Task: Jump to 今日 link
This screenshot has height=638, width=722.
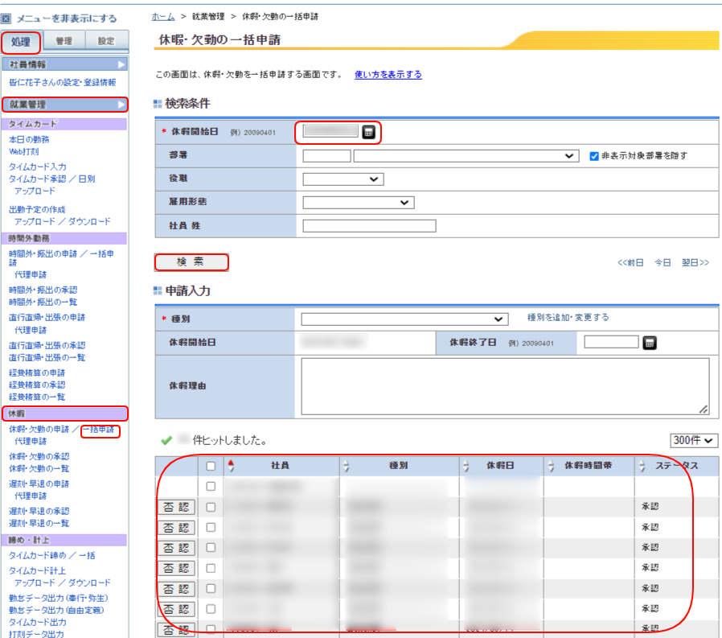Action: point(663,262)
